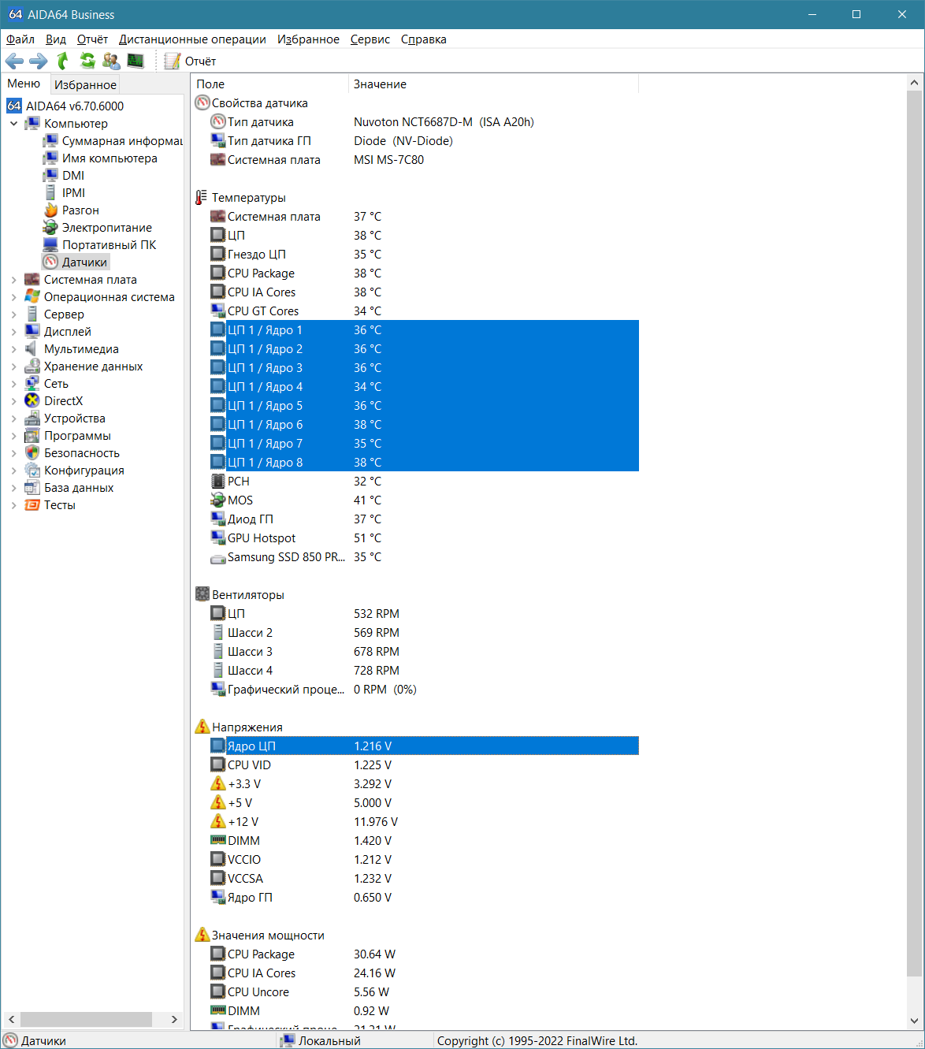This screenshot has width=925, height=1049.
Task: Click the Forward navigation arrow in toolbar
Action: 39,61
